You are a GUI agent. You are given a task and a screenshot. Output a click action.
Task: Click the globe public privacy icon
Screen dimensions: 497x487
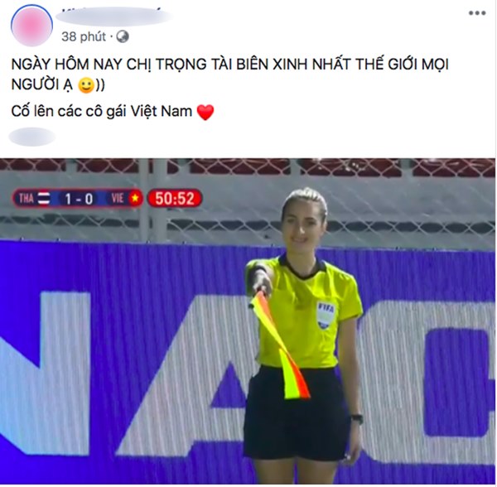tap(123, 36)
